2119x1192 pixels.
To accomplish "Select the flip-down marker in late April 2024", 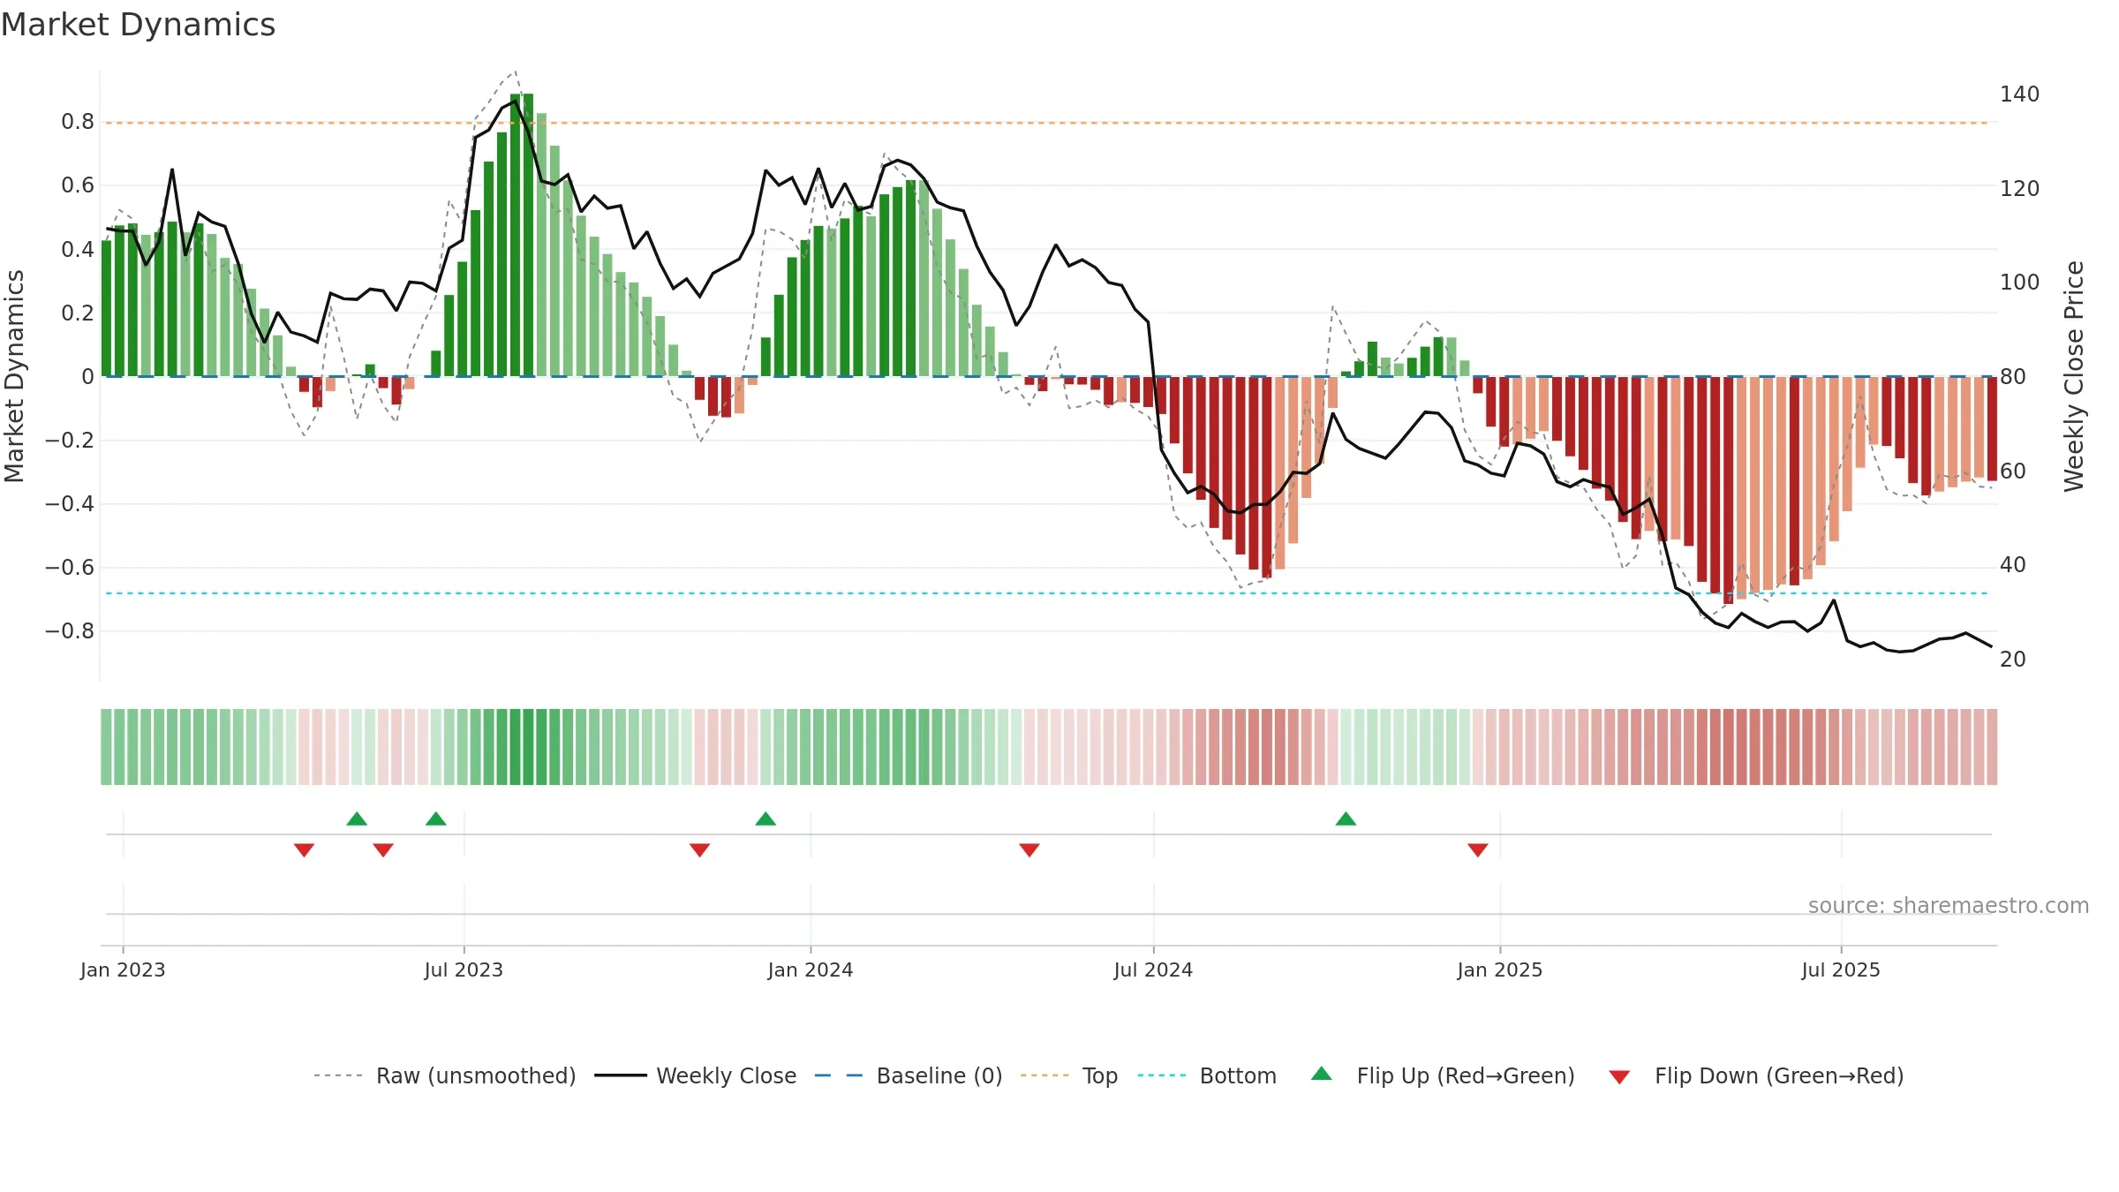I will click(x=1029, y=850).
